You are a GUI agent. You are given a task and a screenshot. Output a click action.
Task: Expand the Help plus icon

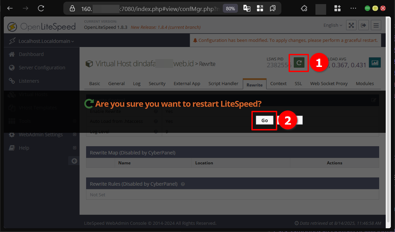coord(75,148)
